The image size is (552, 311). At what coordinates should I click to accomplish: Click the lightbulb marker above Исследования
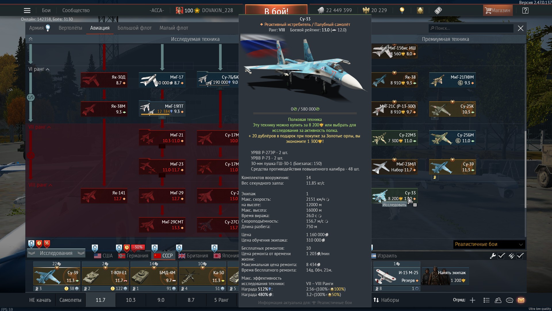pyautogui.click(x=31, y=244)
